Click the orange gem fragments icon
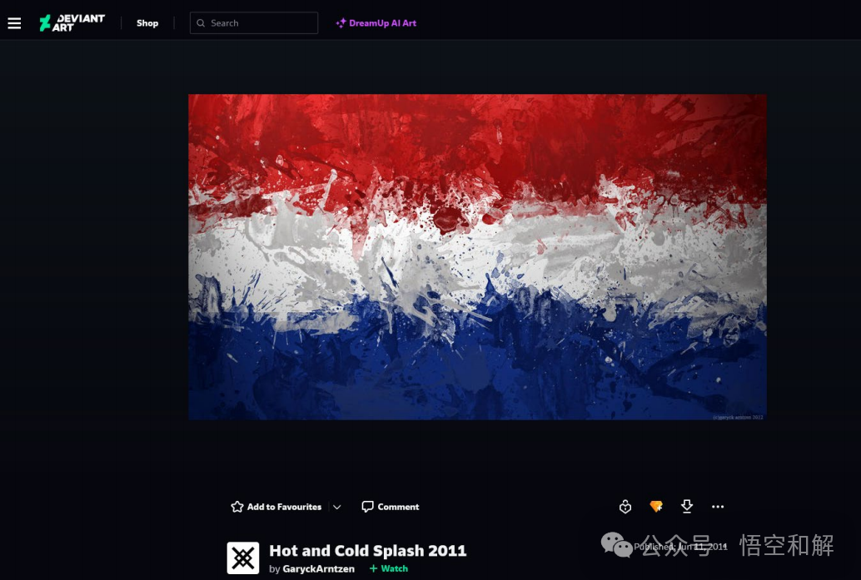Image resolution: width=861 pixels, height=580 pixels. (x=656, y=507)
